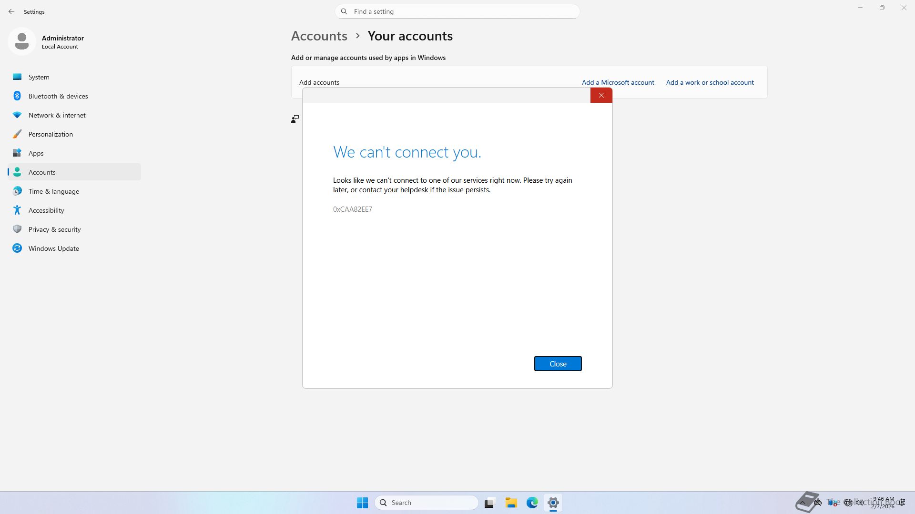Viewport: 915px width, 514px height.
Task: Click the Find a setting search box
Action: 457,11
